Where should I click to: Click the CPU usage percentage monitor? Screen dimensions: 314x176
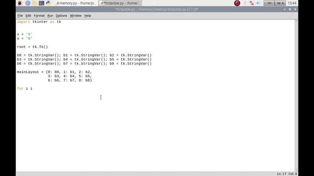[x=280, y=3]
